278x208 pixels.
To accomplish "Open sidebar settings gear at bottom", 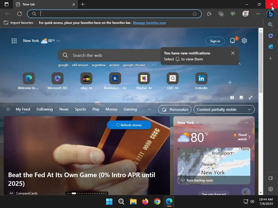I will tap(271, 189).
